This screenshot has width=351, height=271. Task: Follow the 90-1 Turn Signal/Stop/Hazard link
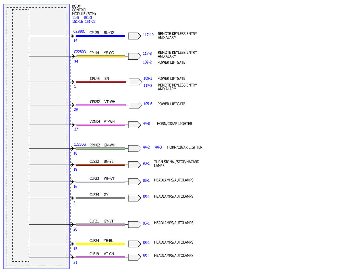click(146, 163)
